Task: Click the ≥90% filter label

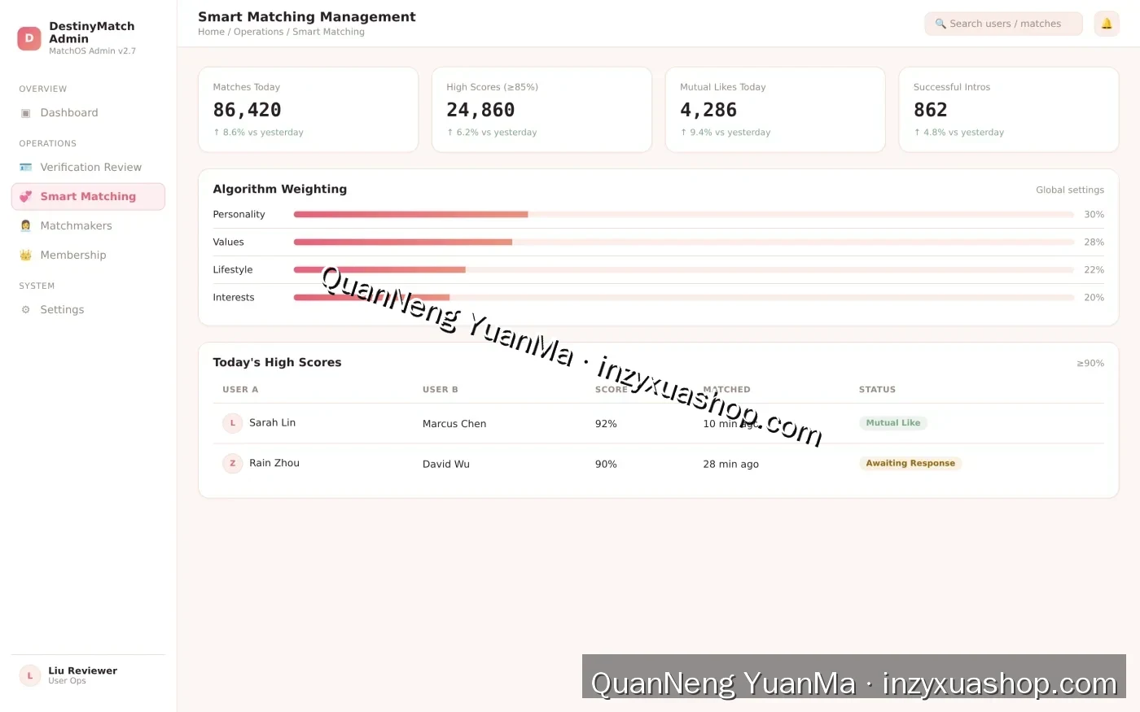Action: (x=1090, y=364)
